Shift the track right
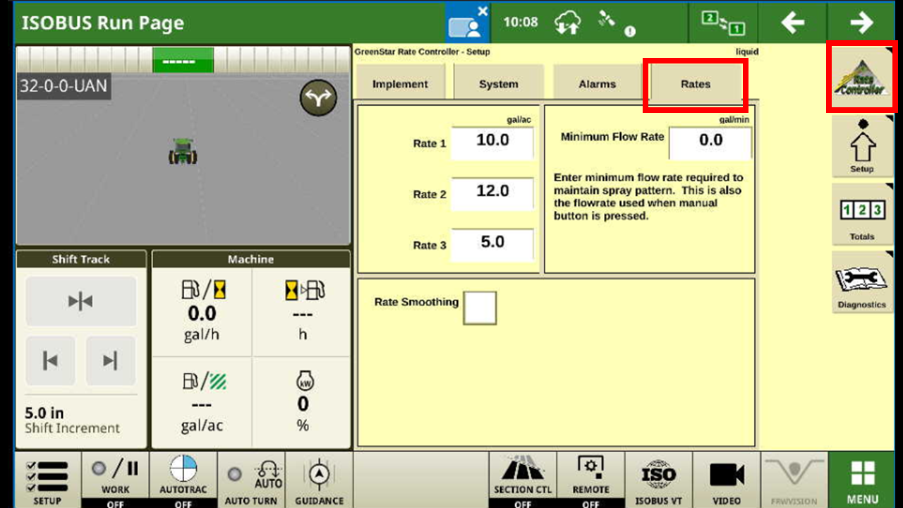903x508 pixels. (111, 361)
